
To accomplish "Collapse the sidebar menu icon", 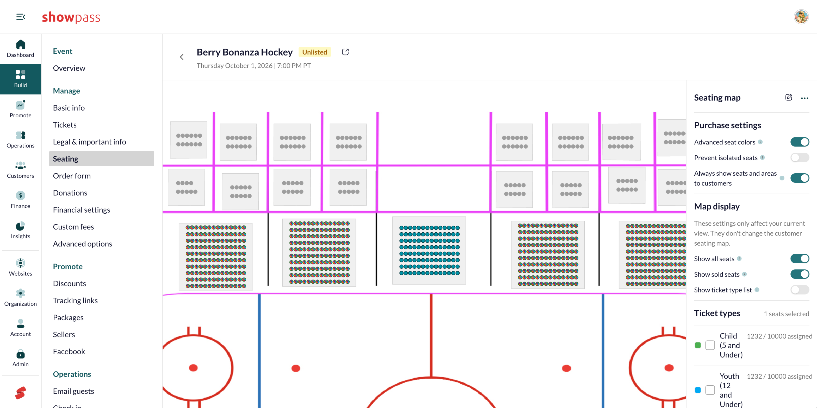I will click(x=21, y=17).
